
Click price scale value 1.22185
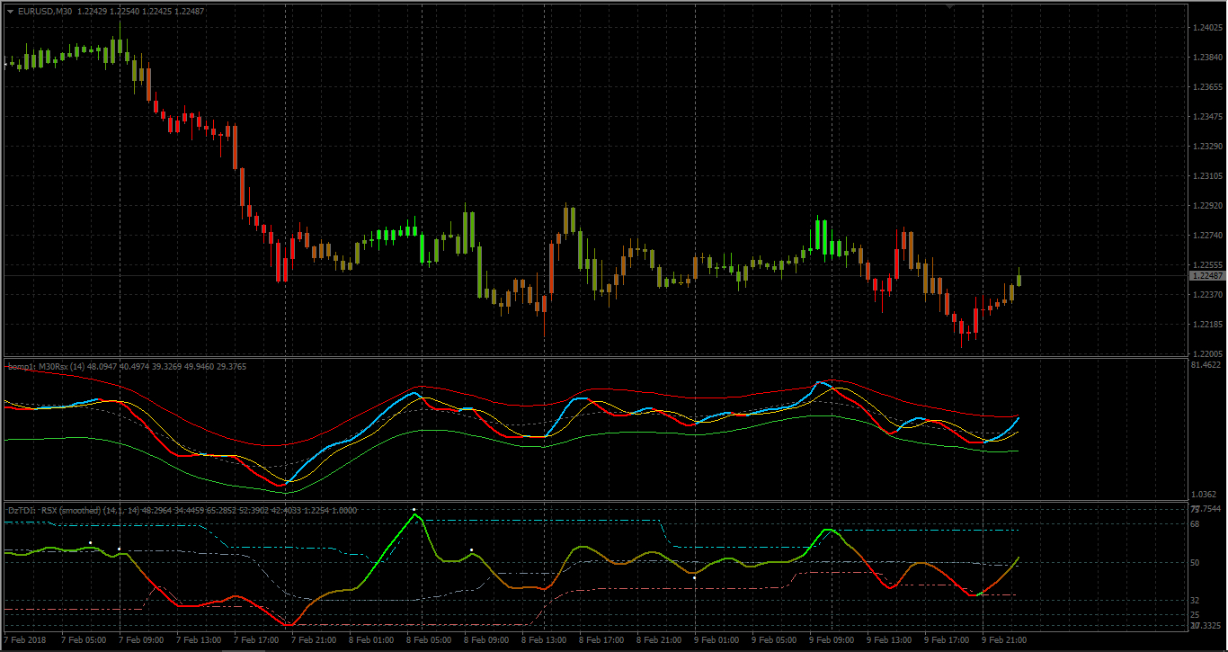[x=1206, y=325]
